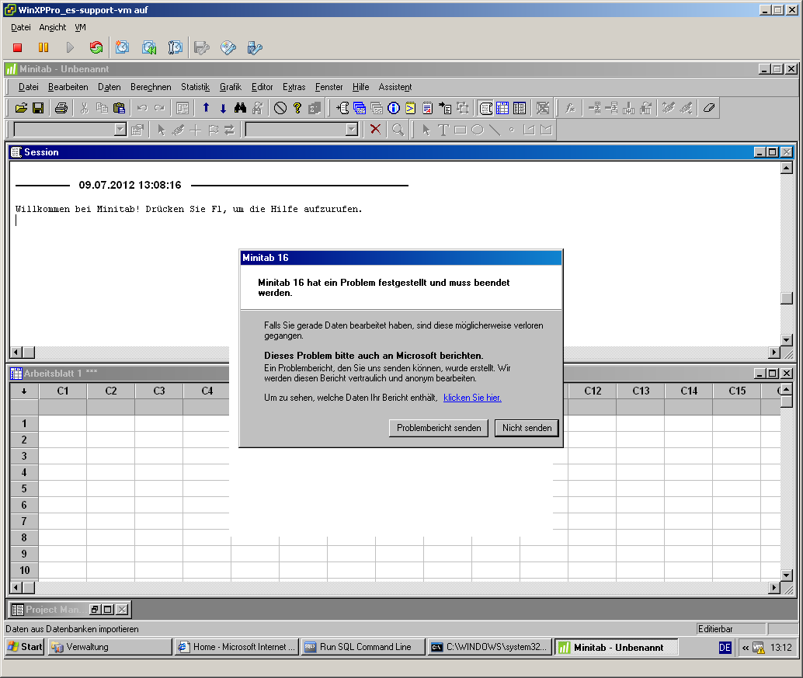Click the VM CD/DVD drive connection icon
The width and height of the screenshot is (803, 678).
click(x=228, y=47)
